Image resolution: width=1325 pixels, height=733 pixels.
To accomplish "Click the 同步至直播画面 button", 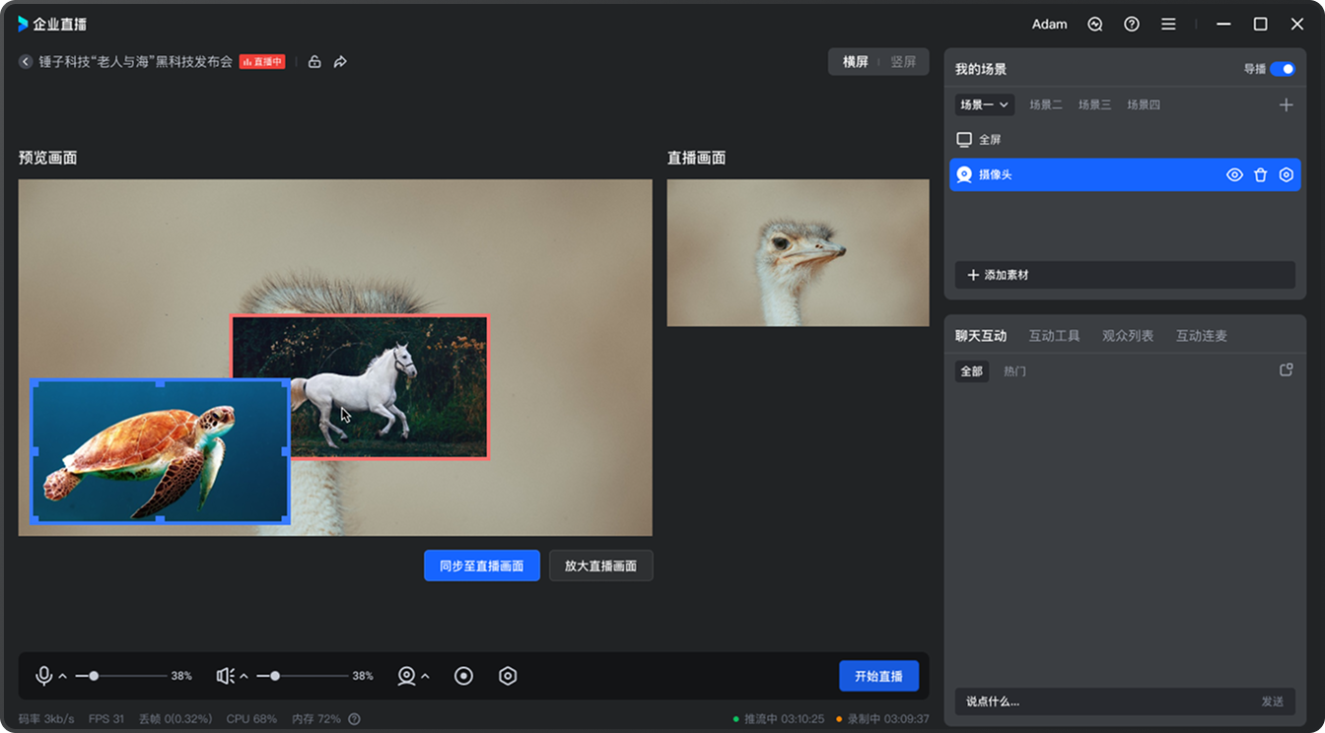I will tap(481, 566).
